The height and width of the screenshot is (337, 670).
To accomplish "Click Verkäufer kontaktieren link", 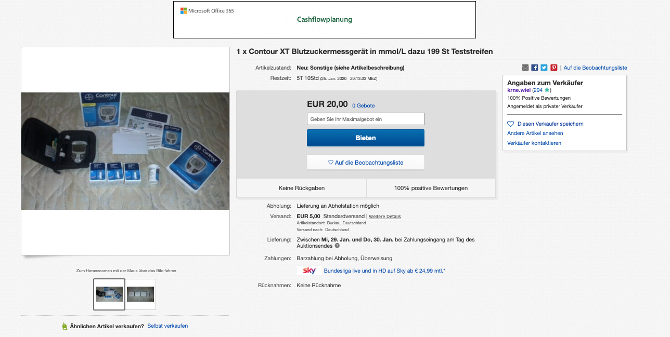I will tap(534, 143).
